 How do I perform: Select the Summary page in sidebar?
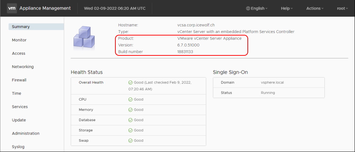pyautogui.click(x=36, y=27)
